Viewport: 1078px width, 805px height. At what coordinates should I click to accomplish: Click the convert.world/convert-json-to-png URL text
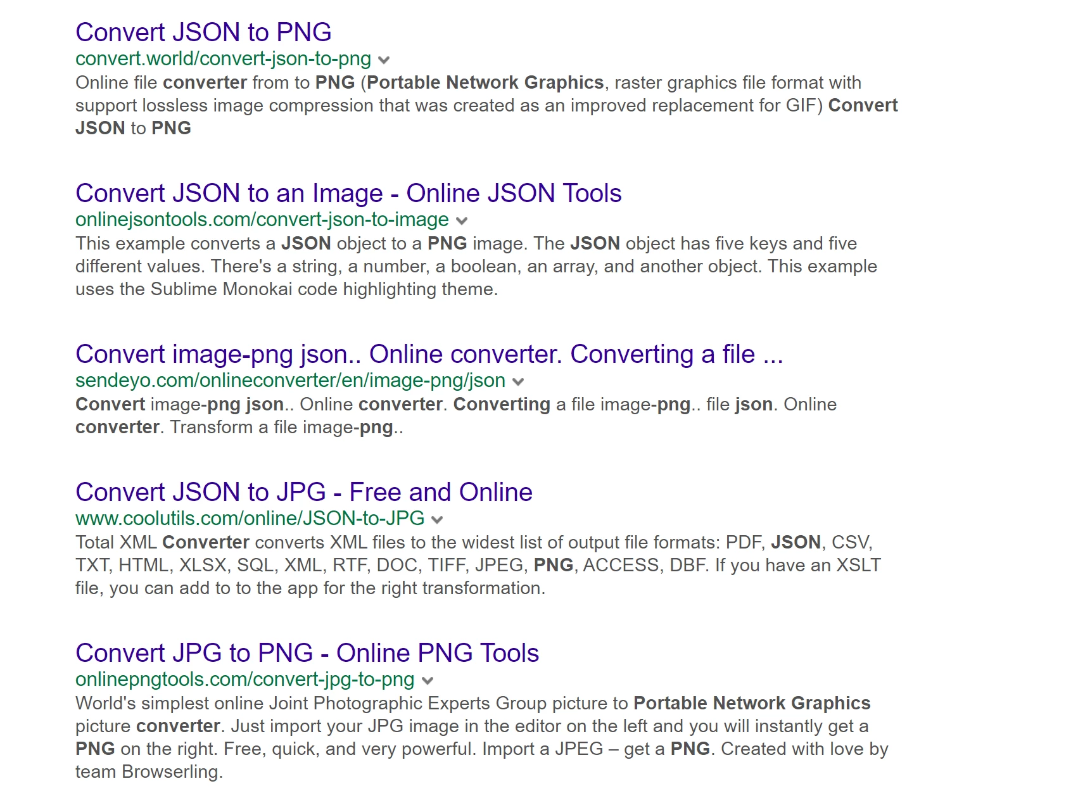223,59
